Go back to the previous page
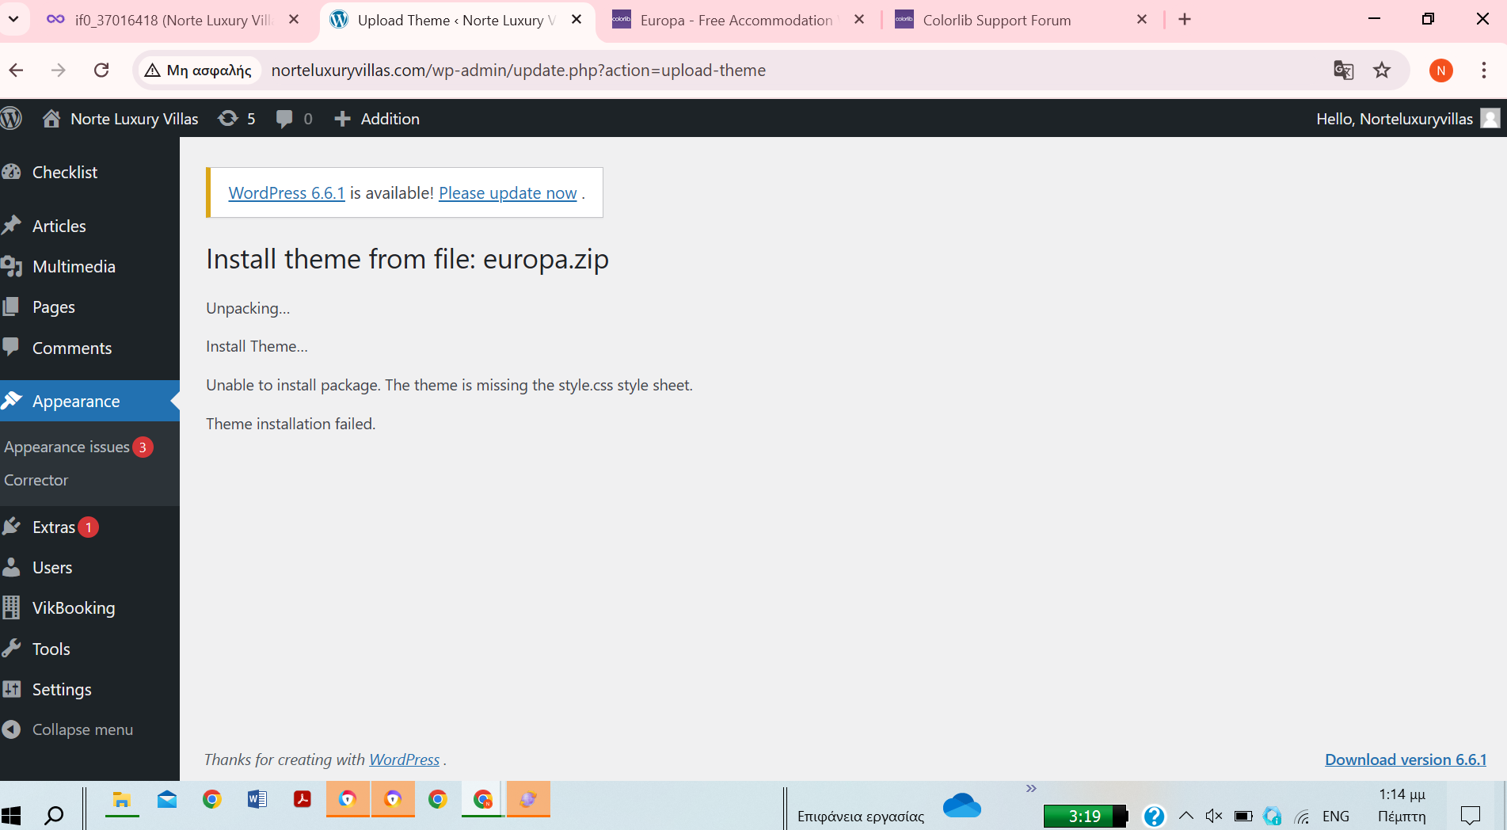The height and width of the screenshot is (830, 1507). 17,70
